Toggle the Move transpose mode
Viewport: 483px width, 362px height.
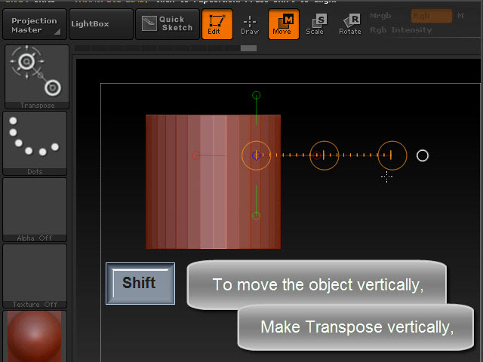click(284, 24)
